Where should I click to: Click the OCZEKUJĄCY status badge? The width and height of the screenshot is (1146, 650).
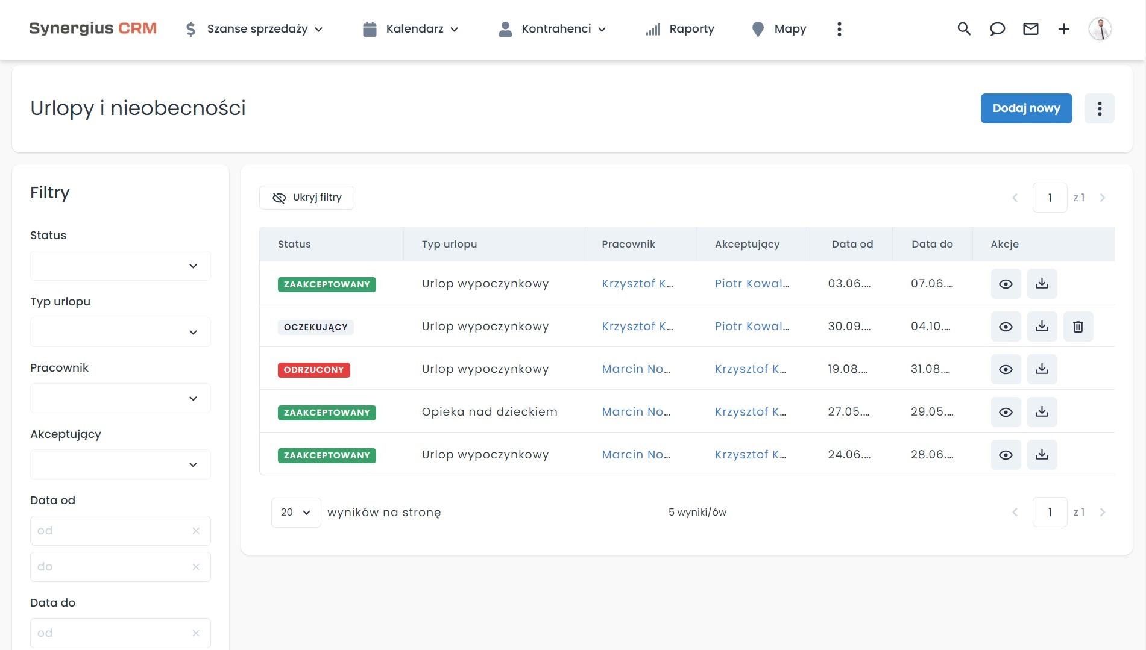316,327
